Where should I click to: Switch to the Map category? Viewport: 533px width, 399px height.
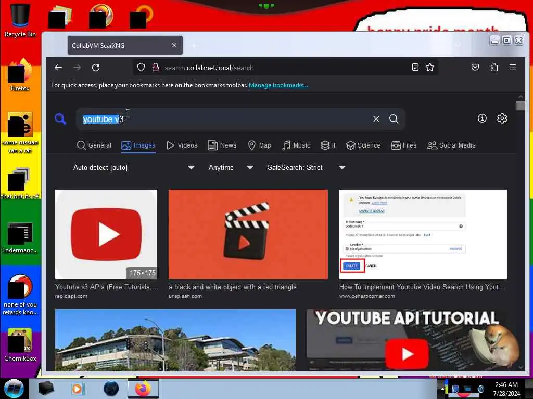coord(259,145)
